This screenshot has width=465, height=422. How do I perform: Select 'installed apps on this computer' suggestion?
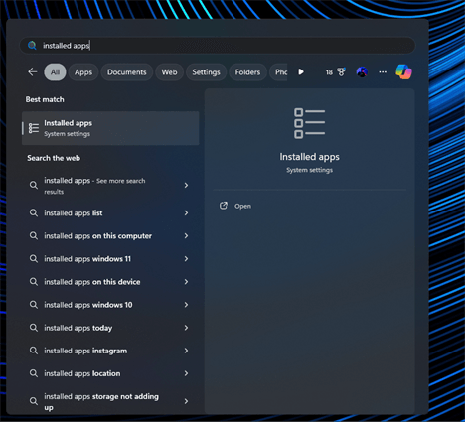[x=110, y=236]
